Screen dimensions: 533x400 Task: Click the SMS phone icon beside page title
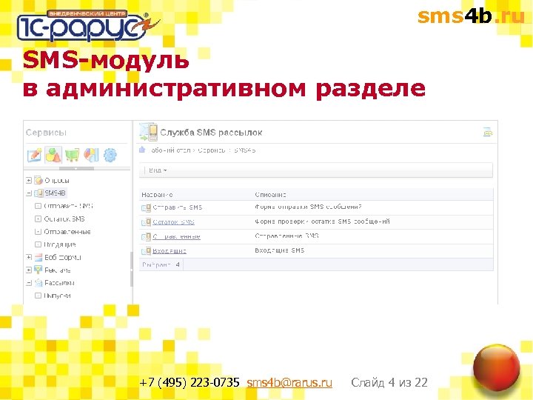(x=149, y=132)
